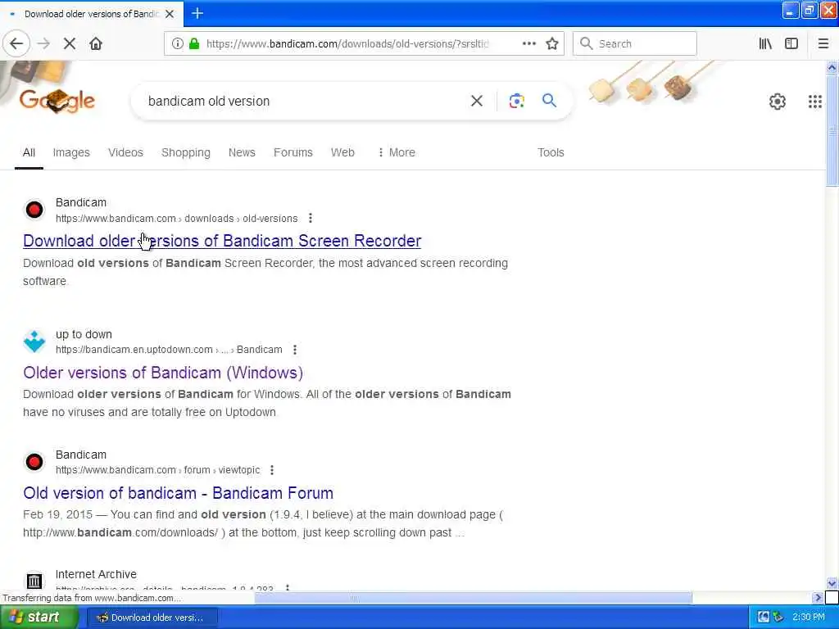Switch to Shopping results
The width and height of the screenshot is (839, 629).
tap(186, 153)
